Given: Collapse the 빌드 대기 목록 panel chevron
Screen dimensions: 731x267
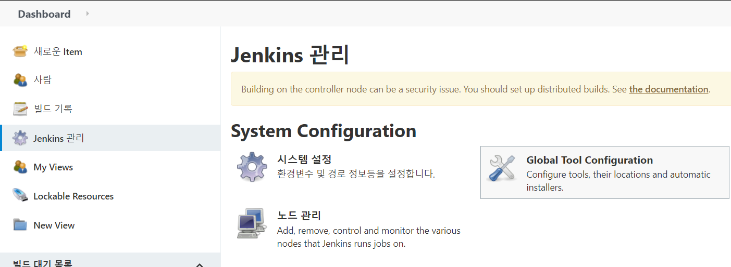Looking at the screenshot, I should [199, 264].
